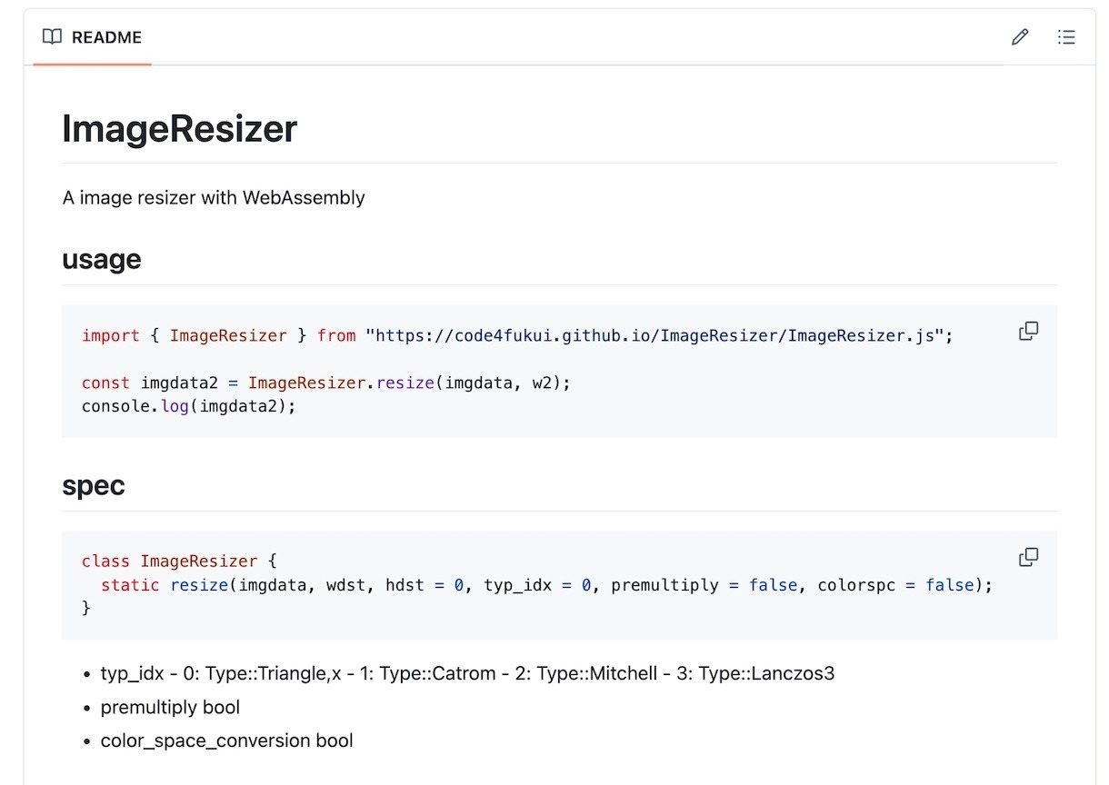Click the pencil icon to edit README
The image size is (1109, 785).
[x=1020, y=37]
